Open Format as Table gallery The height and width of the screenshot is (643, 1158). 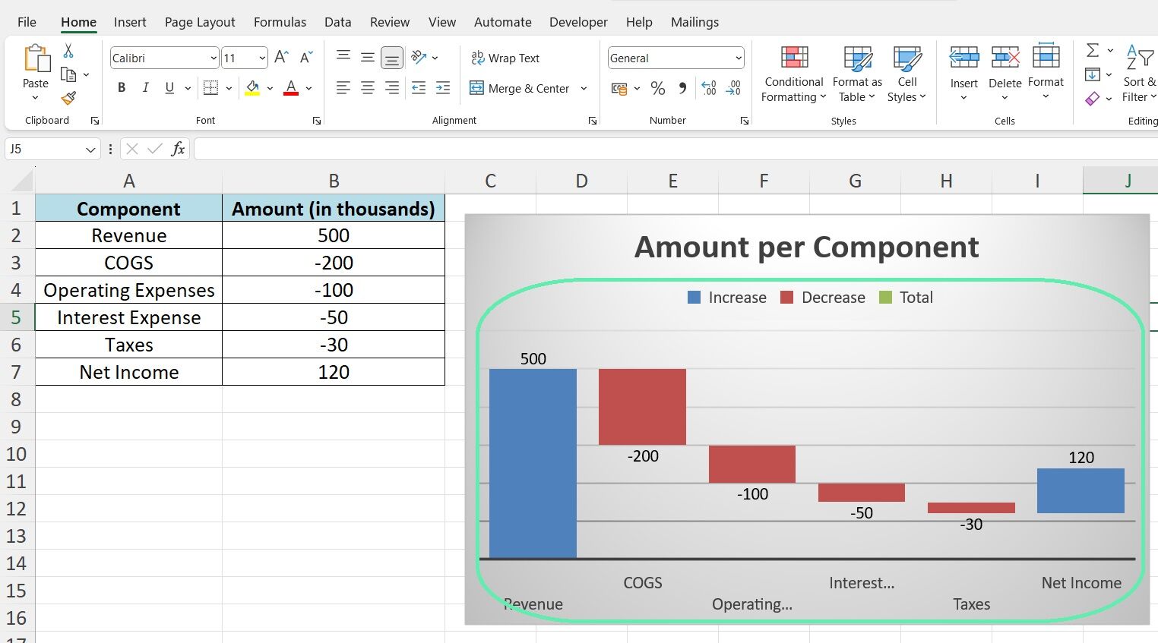tap(857, 74)
